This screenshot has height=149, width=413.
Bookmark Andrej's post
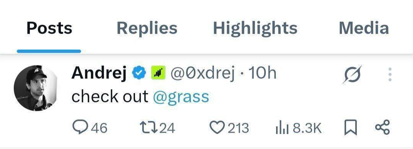click(x=351, y=127)
